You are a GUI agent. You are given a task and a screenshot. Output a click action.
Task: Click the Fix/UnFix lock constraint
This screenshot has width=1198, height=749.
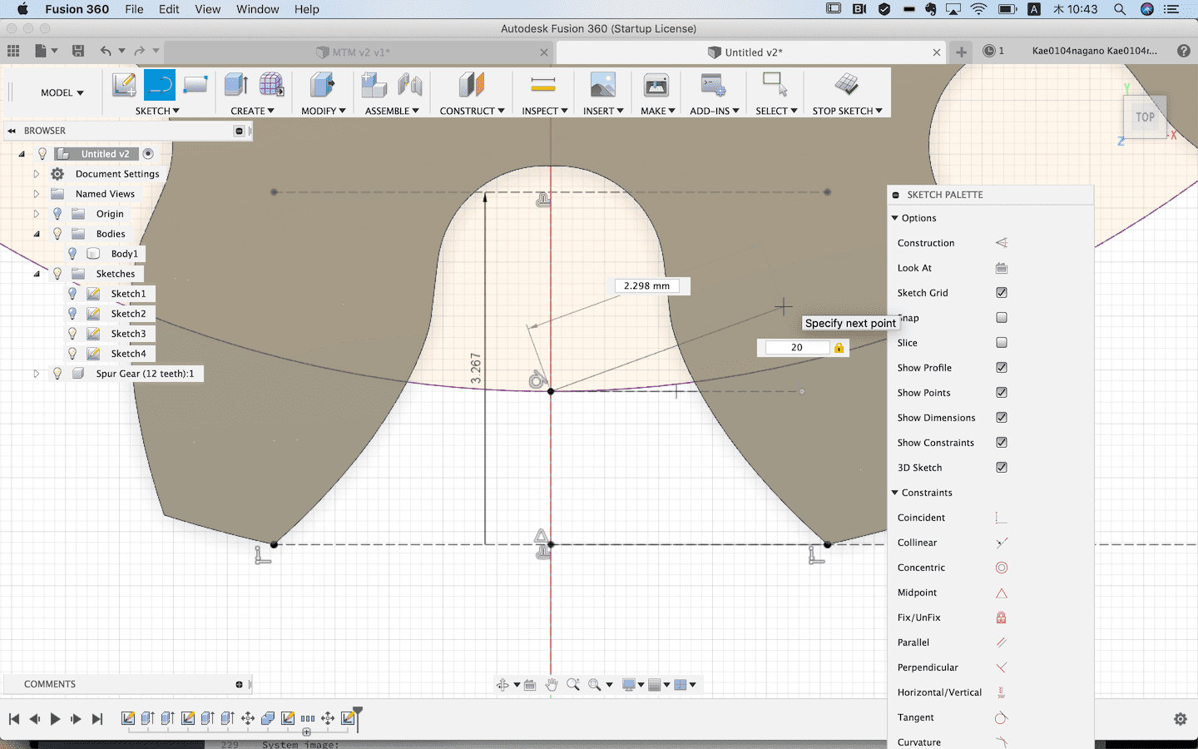[x=1001, y=618]
